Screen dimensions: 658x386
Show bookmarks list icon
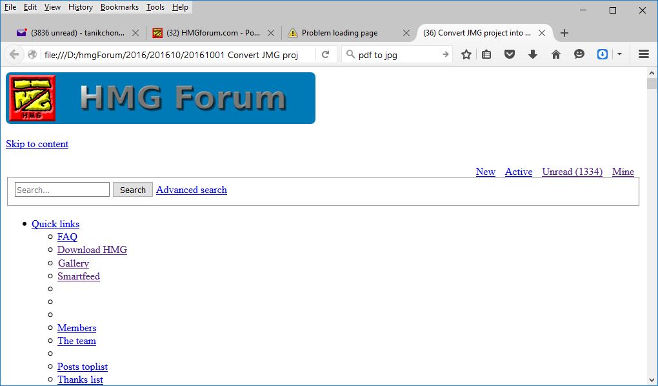[x=486, y=55]
